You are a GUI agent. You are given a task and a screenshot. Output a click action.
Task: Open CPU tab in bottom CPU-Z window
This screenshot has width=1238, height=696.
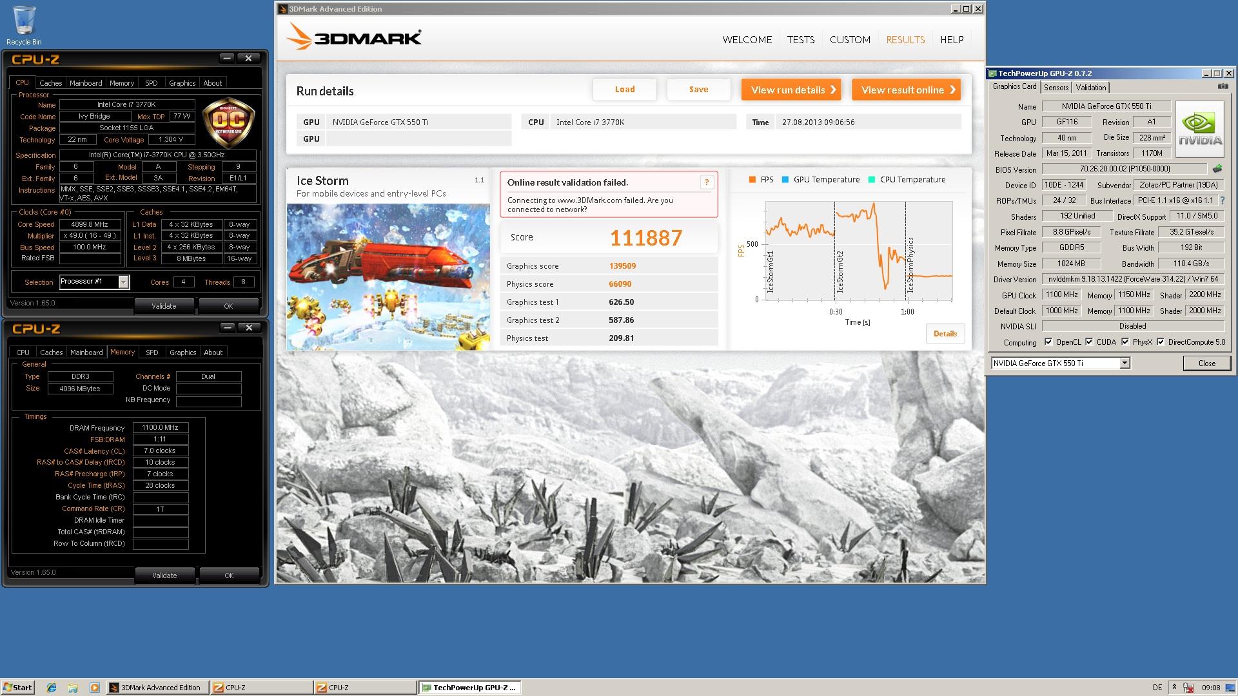pyautogui.click(x=23, y=353)
